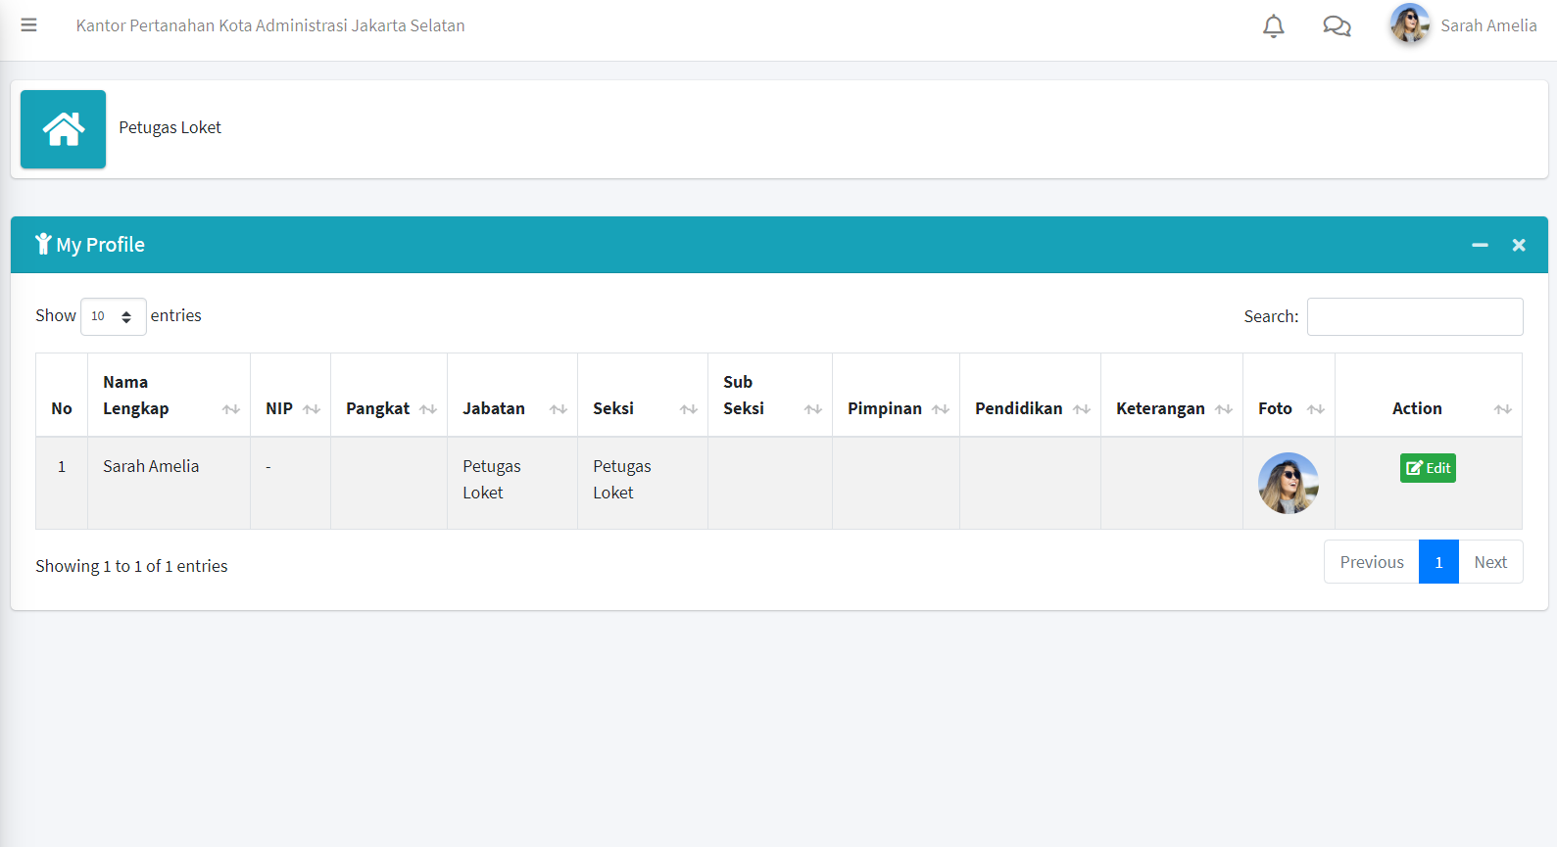Open the chat messages icon
Image resolution: width=1557 pixels, height=847 pixels.
tap(1337, 26)
